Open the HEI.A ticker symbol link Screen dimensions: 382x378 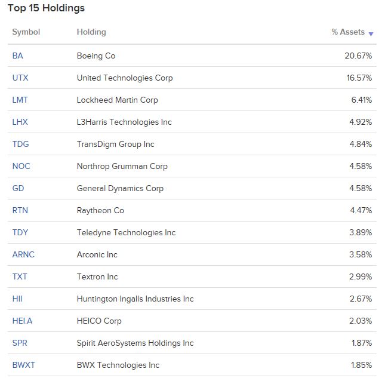22,321
